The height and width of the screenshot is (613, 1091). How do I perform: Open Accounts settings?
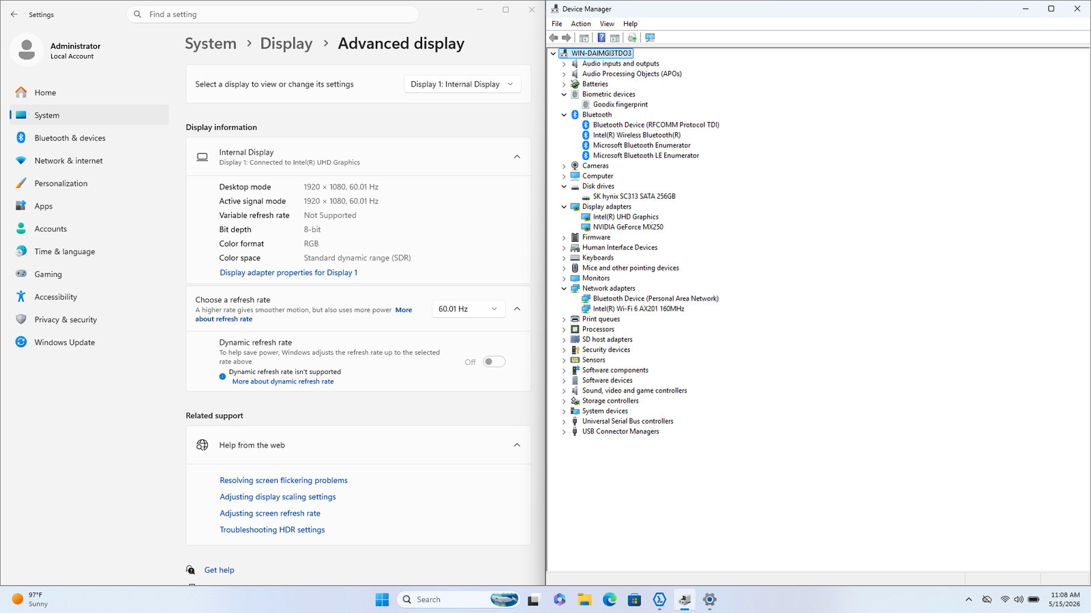pos(89,229)
